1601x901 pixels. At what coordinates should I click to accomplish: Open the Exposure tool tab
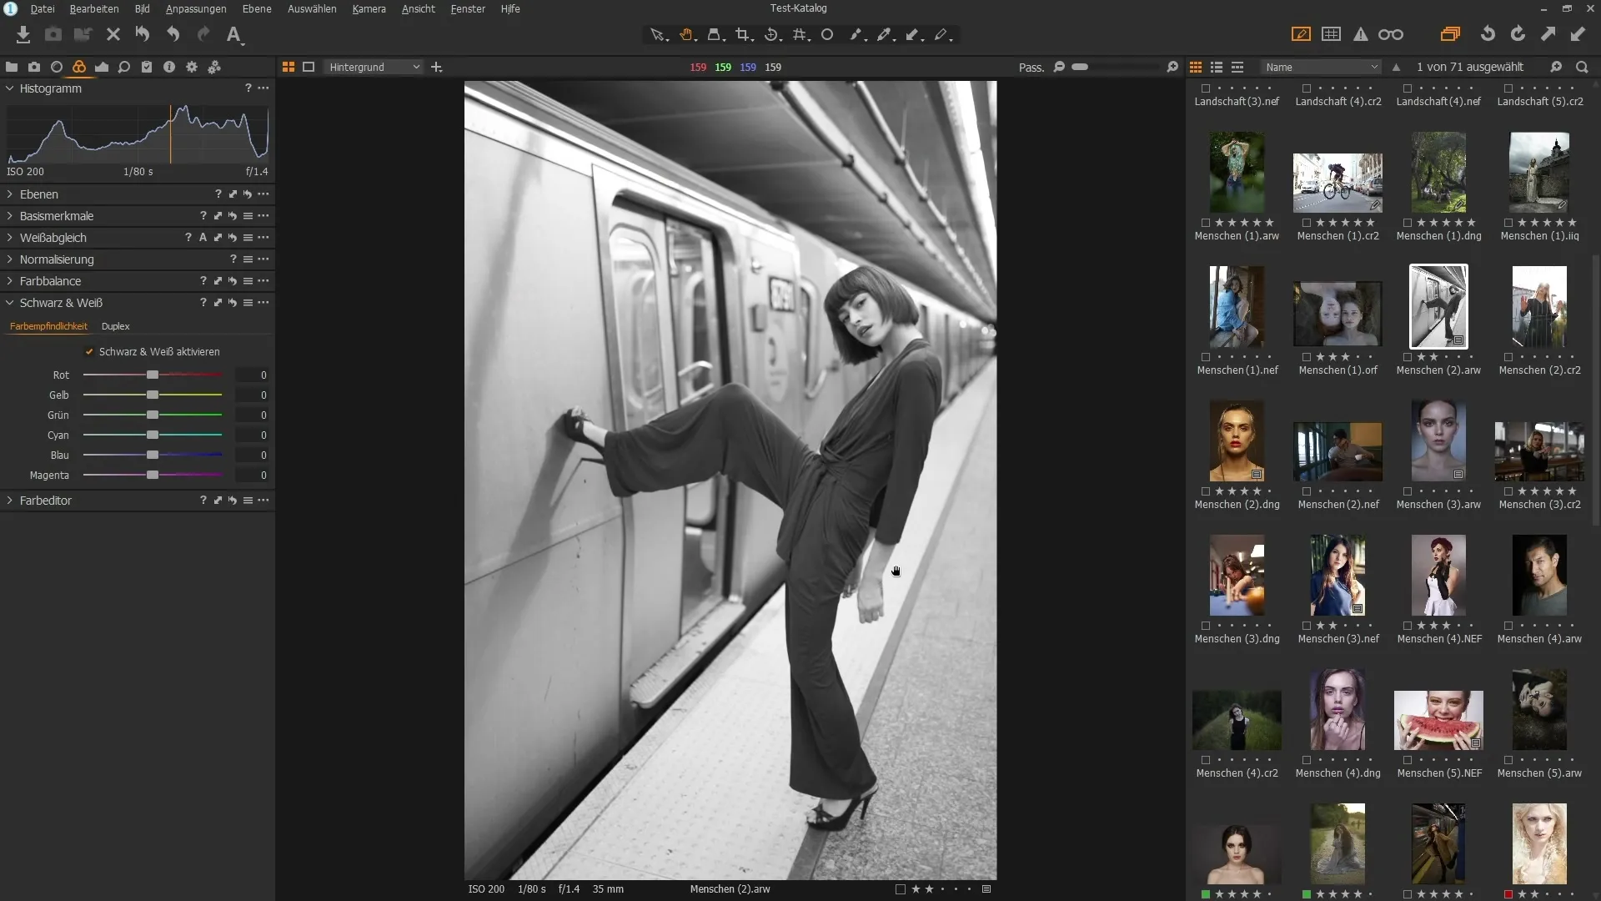[102, 67]
